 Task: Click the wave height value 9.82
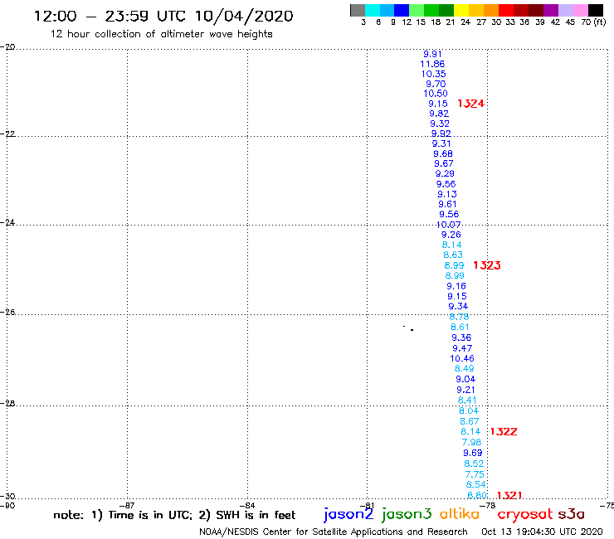click(439, 114)
